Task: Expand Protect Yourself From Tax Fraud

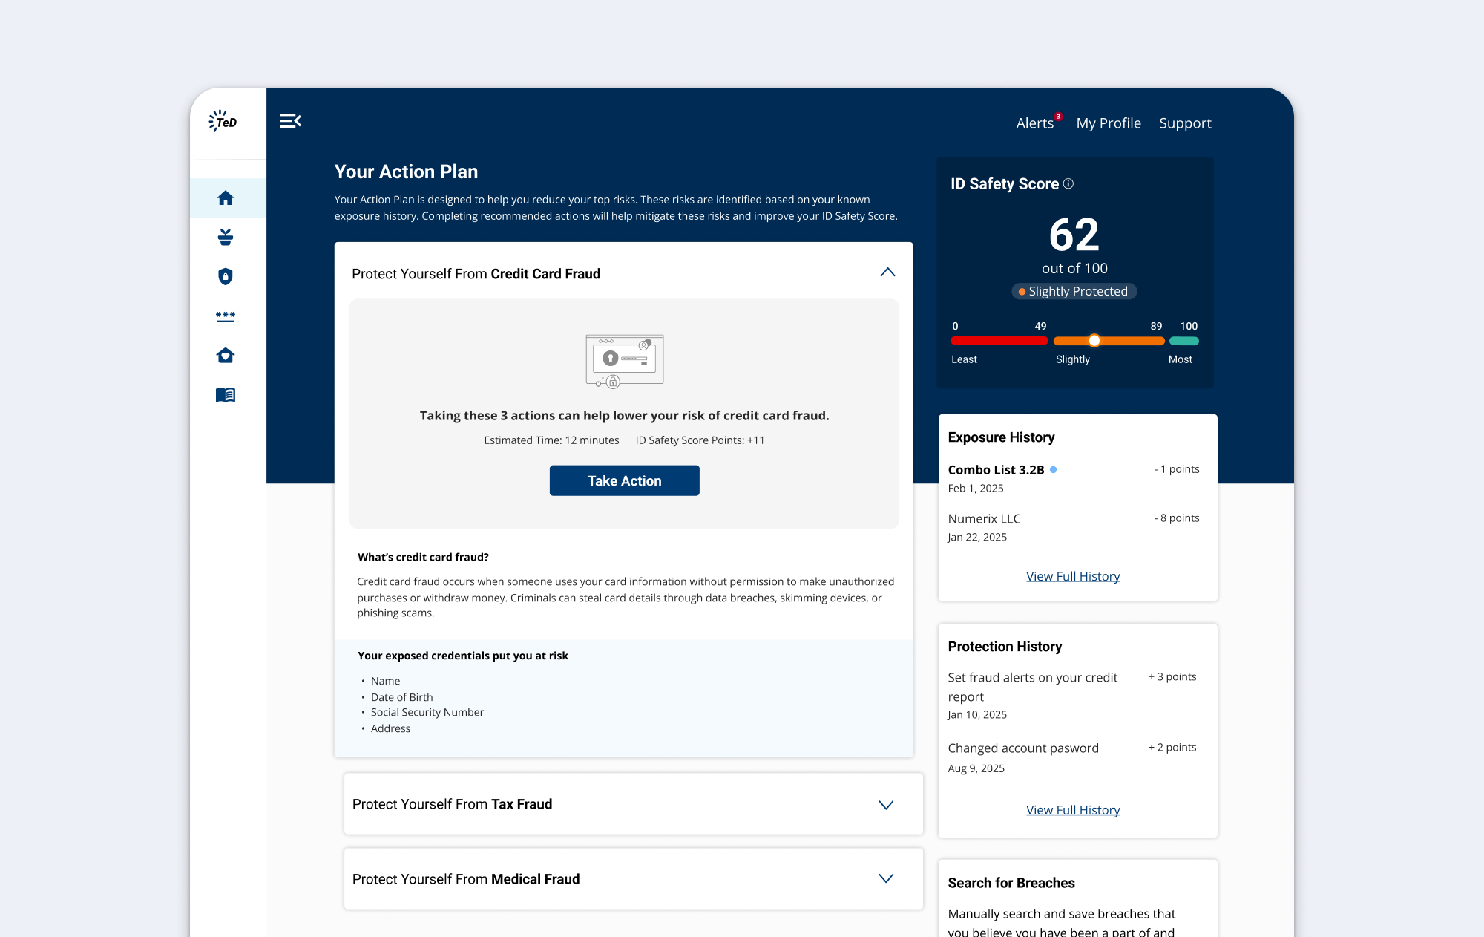Action: pos(886,805)
